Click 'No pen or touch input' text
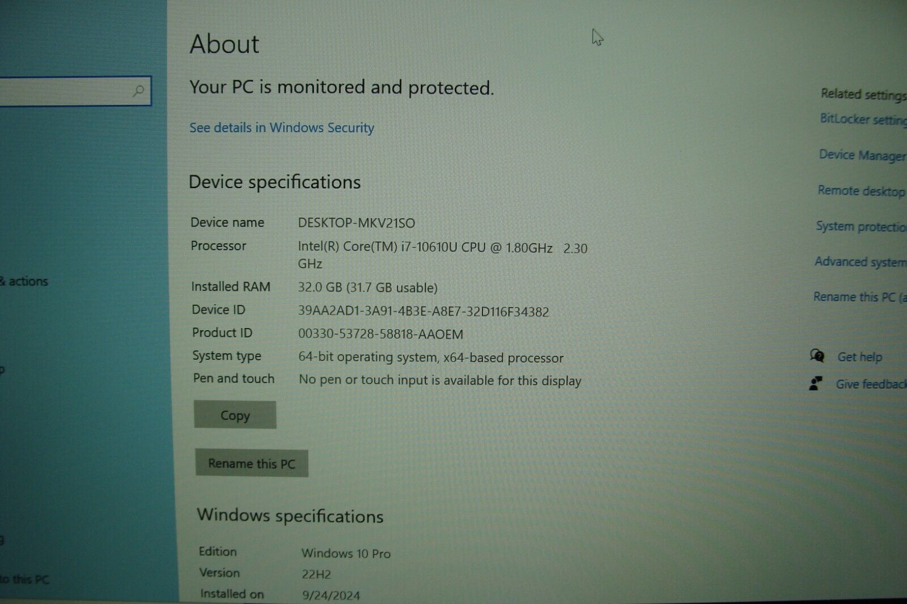Image resolution: width=907 pixels, height=604 pixels. tap(440, 380)
